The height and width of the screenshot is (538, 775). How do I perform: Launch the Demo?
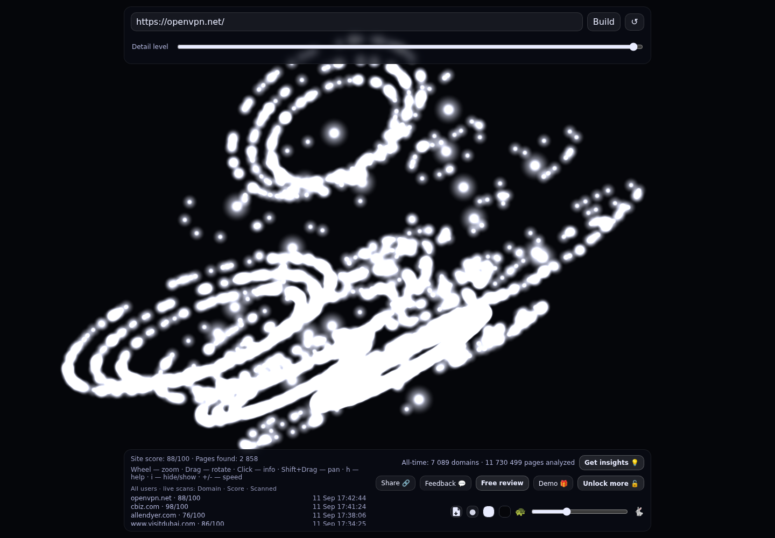point(553,483)
